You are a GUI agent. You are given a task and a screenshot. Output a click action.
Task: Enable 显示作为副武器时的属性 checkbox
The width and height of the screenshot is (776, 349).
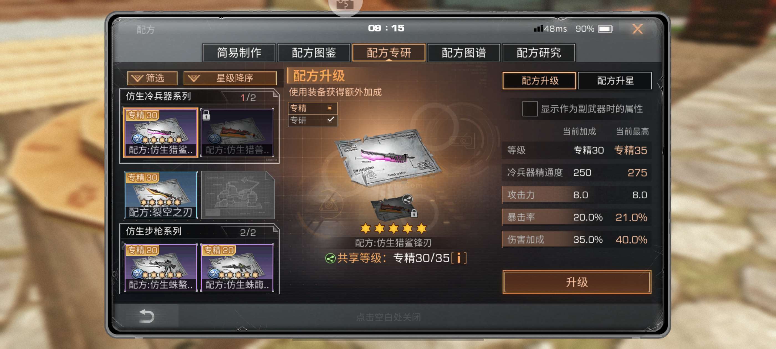point(530,109)
